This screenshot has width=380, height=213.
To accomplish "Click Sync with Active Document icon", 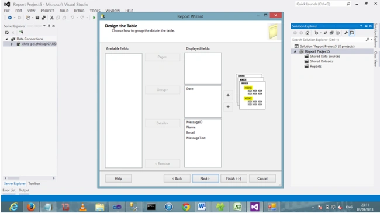I will click(325, 33).
